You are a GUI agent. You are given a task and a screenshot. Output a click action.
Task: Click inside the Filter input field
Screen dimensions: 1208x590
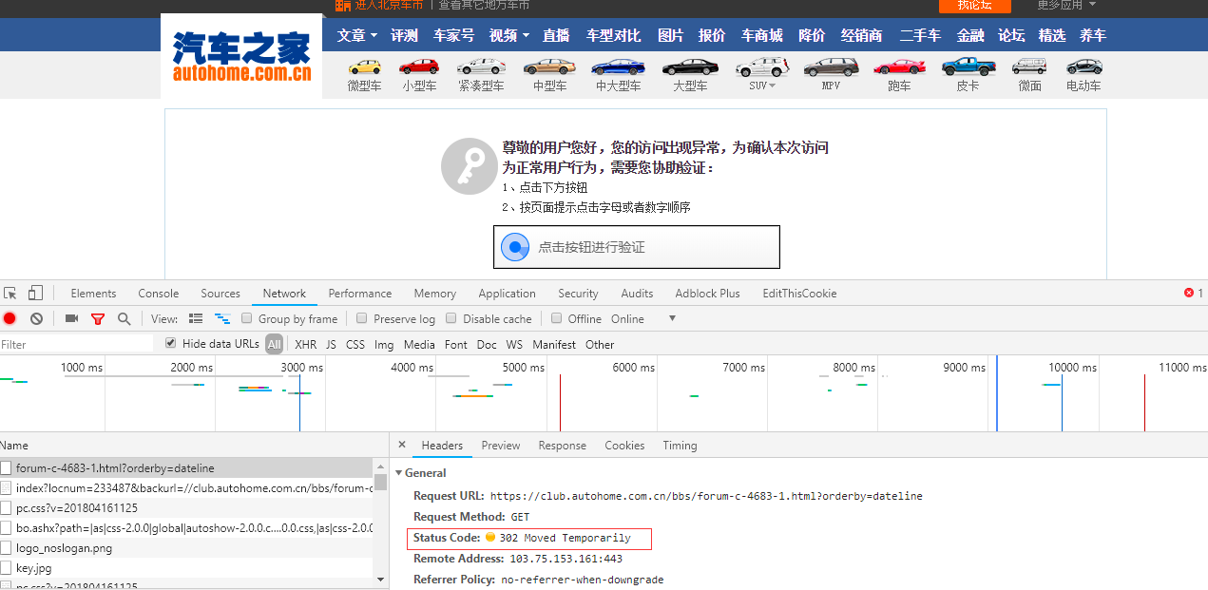[76, 344]
